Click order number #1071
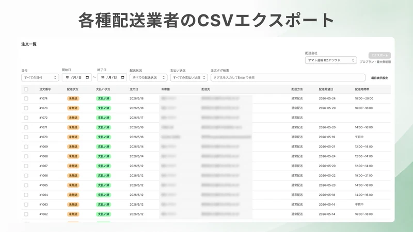Screen dimensions: 413x232 pyautogui.click(x=43, y=127)
